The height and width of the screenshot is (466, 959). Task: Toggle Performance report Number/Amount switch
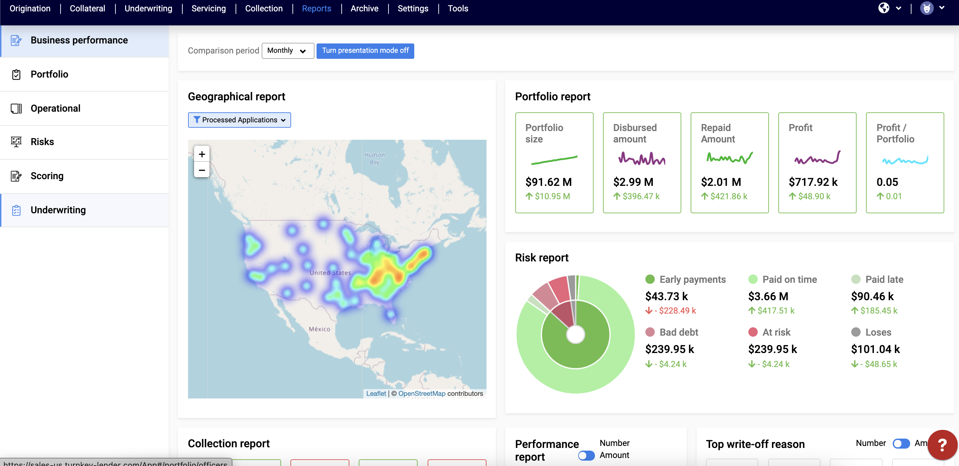(586, 455)
